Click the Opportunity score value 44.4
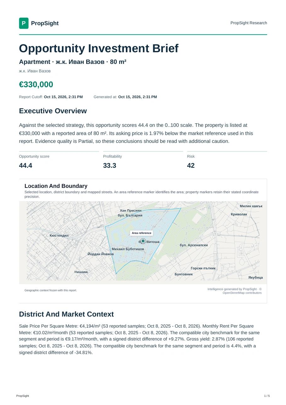 (25, 166)
